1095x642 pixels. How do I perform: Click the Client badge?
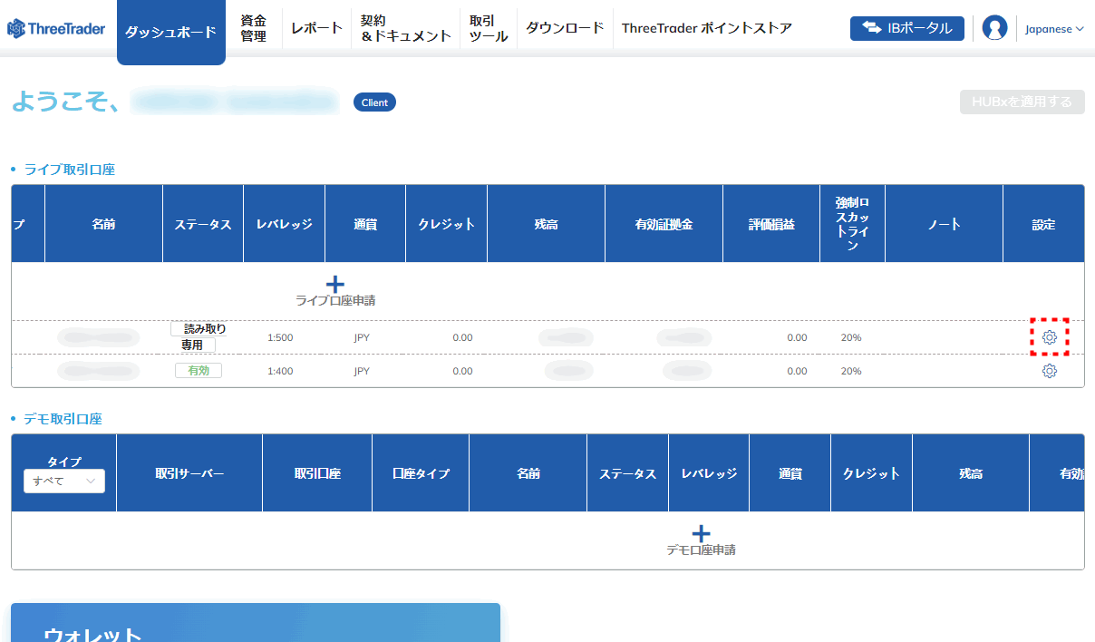[x=374, y=102]
